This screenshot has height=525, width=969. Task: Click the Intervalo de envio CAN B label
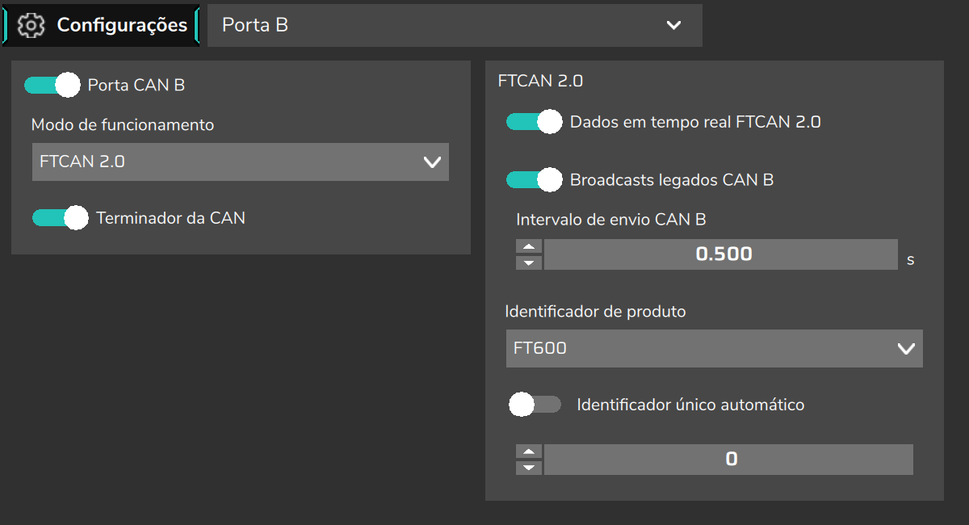(611, 218)
